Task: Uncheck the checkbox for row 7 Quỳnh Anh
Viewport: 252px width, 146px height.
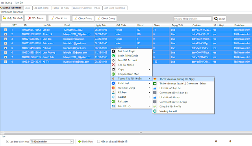Action: 6,57
